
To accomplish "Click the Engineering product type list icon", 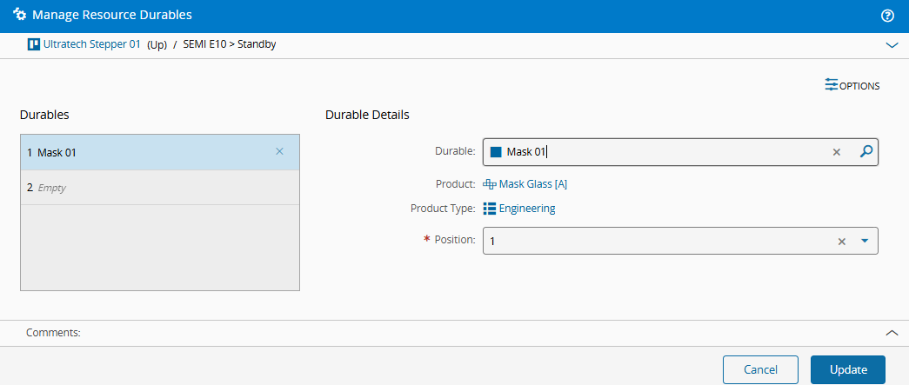I will tap(489, 209).
